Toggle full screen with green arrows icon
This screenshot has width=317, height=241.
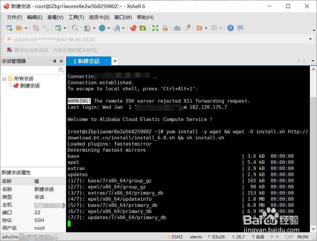[155, 28]
